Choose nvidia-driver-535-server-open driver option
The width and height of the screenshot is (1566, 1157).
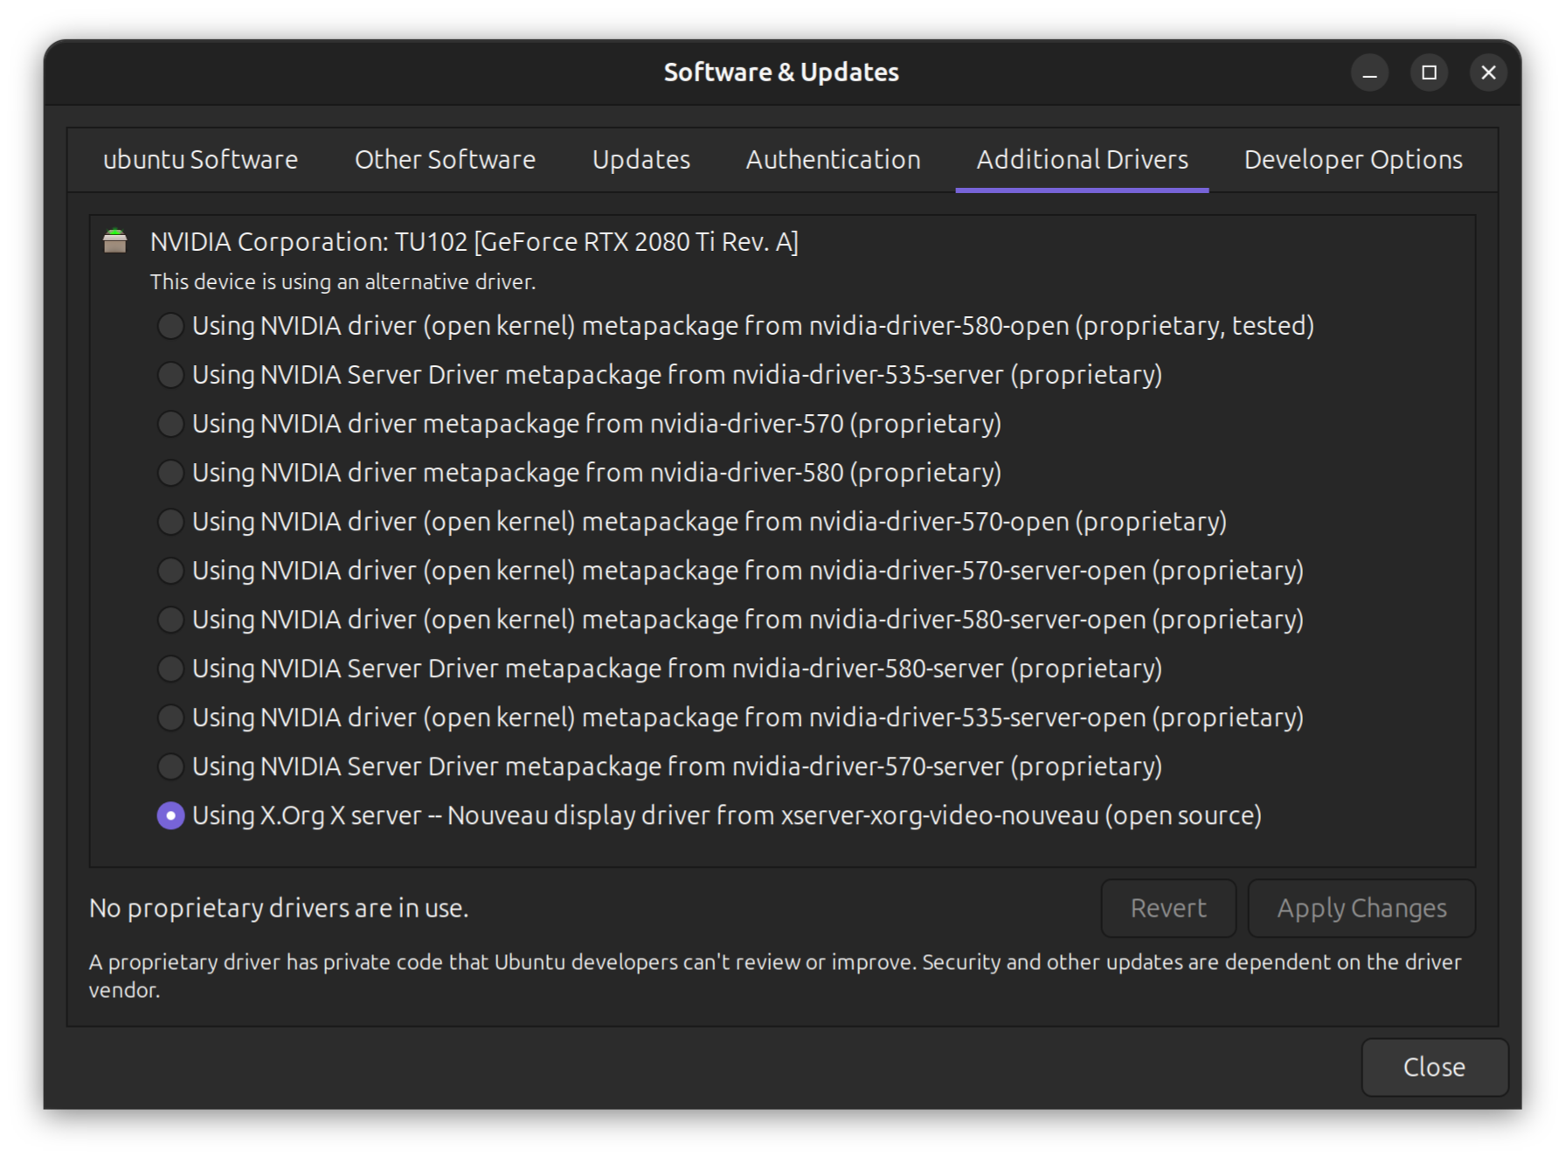[x=170, y=717]
